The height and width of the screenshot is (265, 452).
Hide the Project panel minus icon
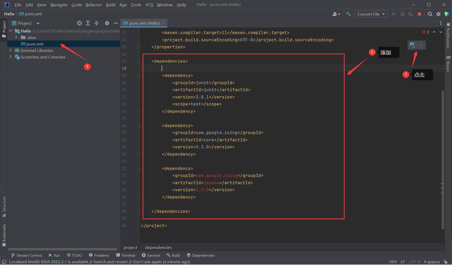pyautogui.click(x=116, y=23)
